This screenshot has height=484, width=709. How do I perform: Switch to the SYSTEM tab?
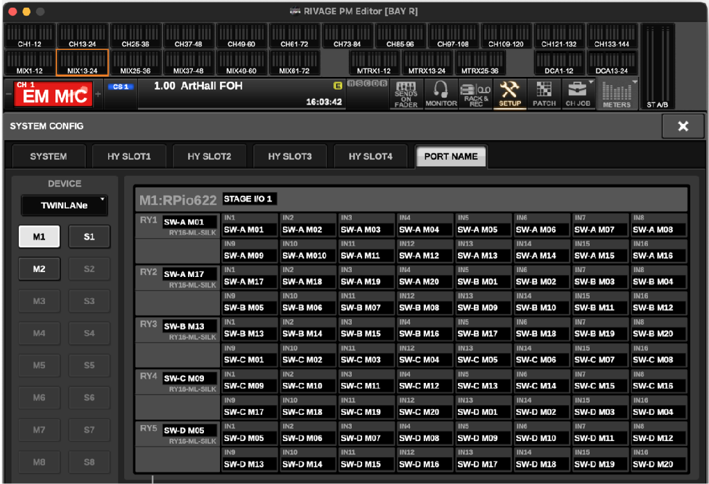point(49,156)
